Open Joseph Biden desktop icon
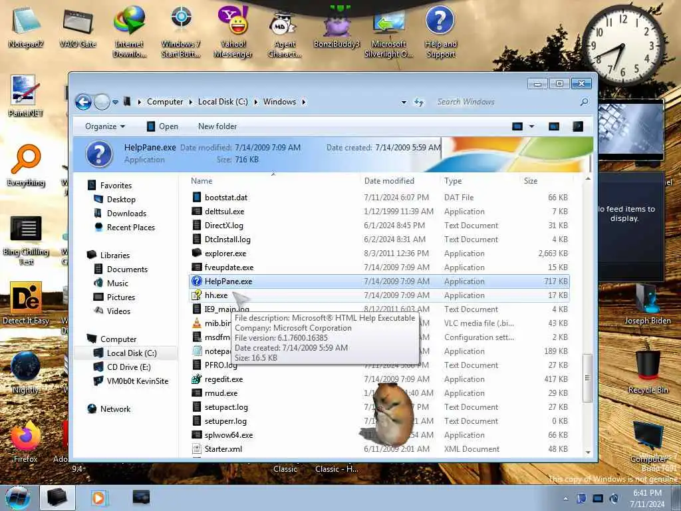The width and height of the screenshot is (681, 511). 648,303
